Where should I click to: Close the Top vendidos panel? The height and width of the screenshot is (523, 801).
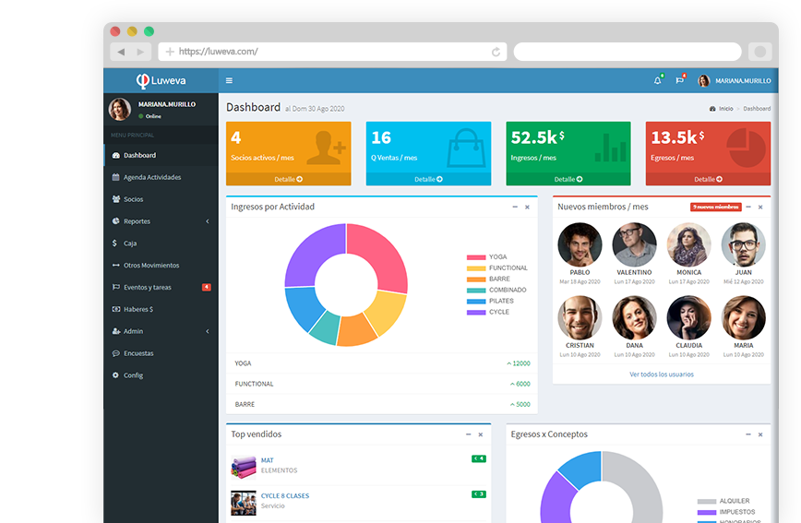480,434
